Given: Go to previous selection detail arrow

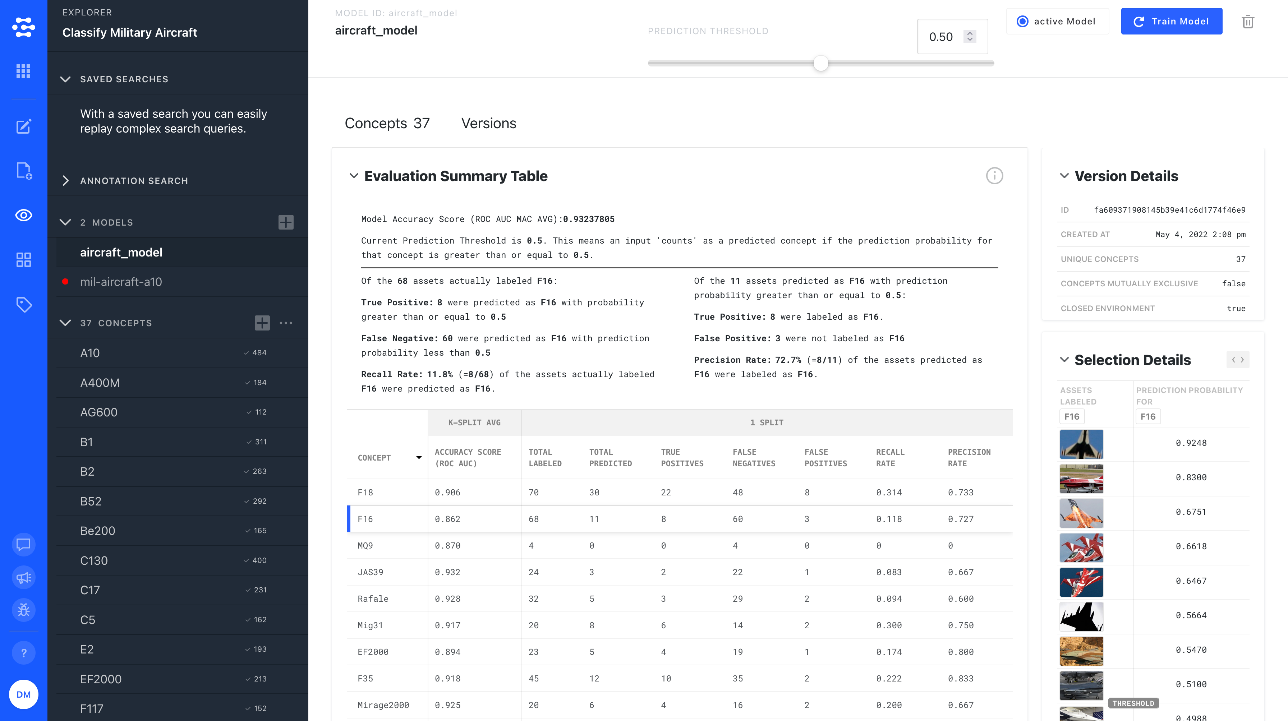Looking at the screenshot, I should point(1233,360).
